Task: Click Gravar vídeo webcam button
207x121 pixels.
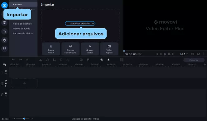Action: (x=51, y=49)
